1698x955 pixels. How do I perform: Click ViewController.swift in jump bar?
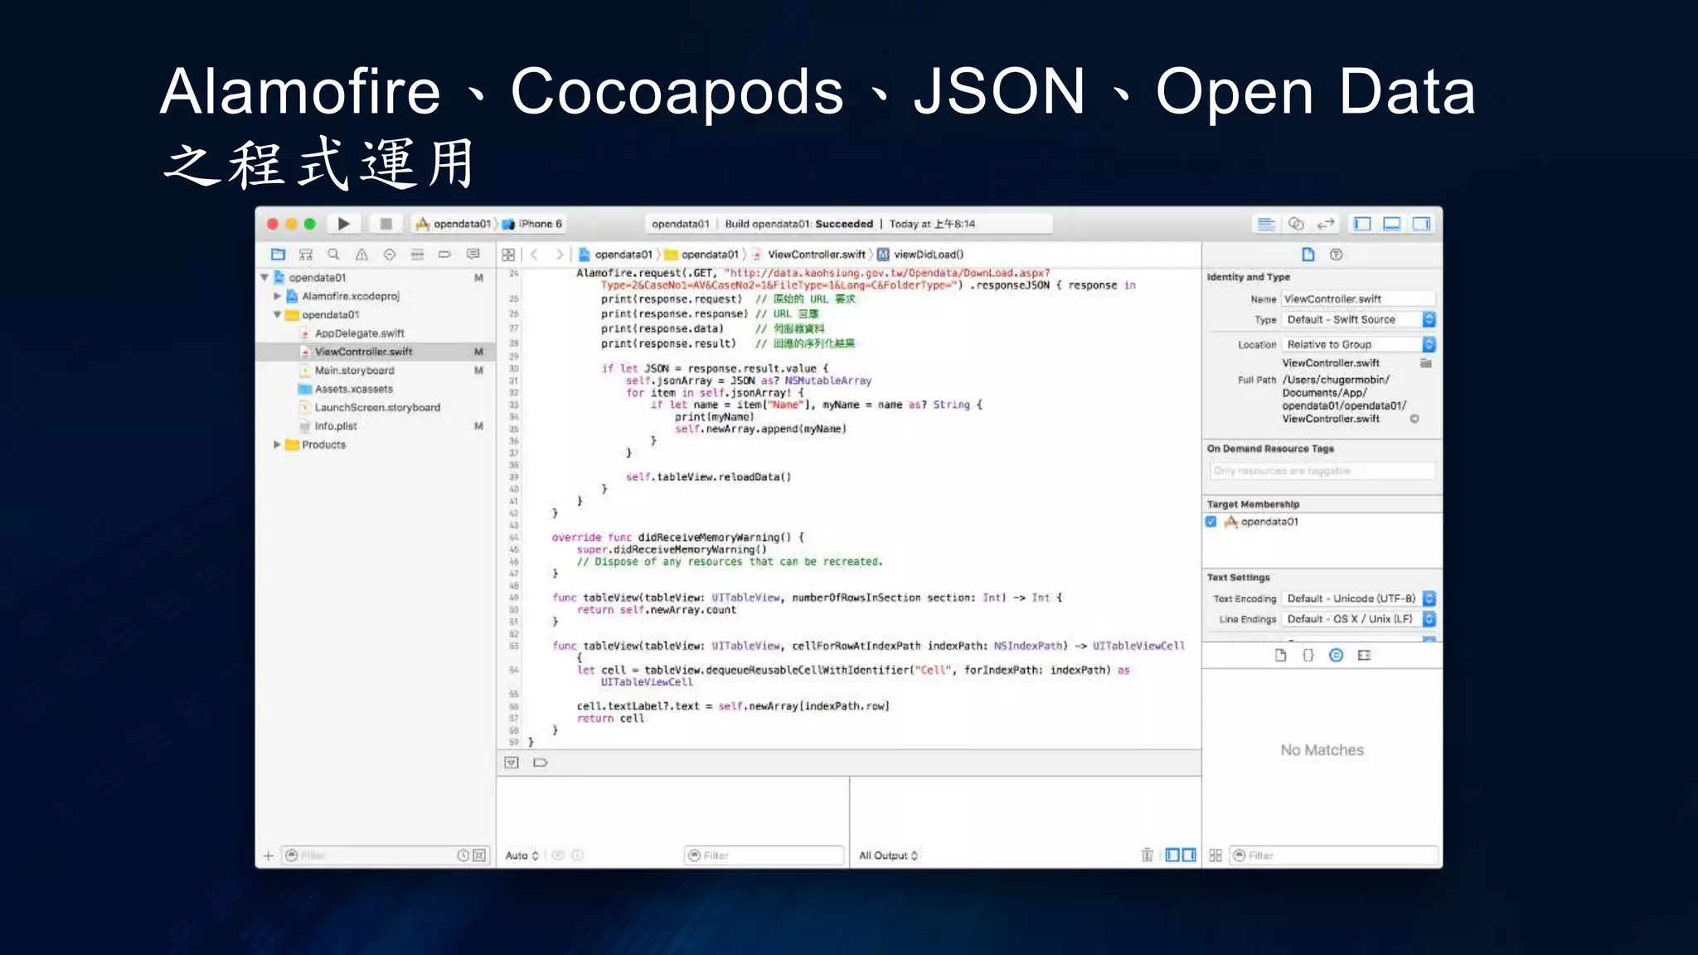(x=809, y=255)
